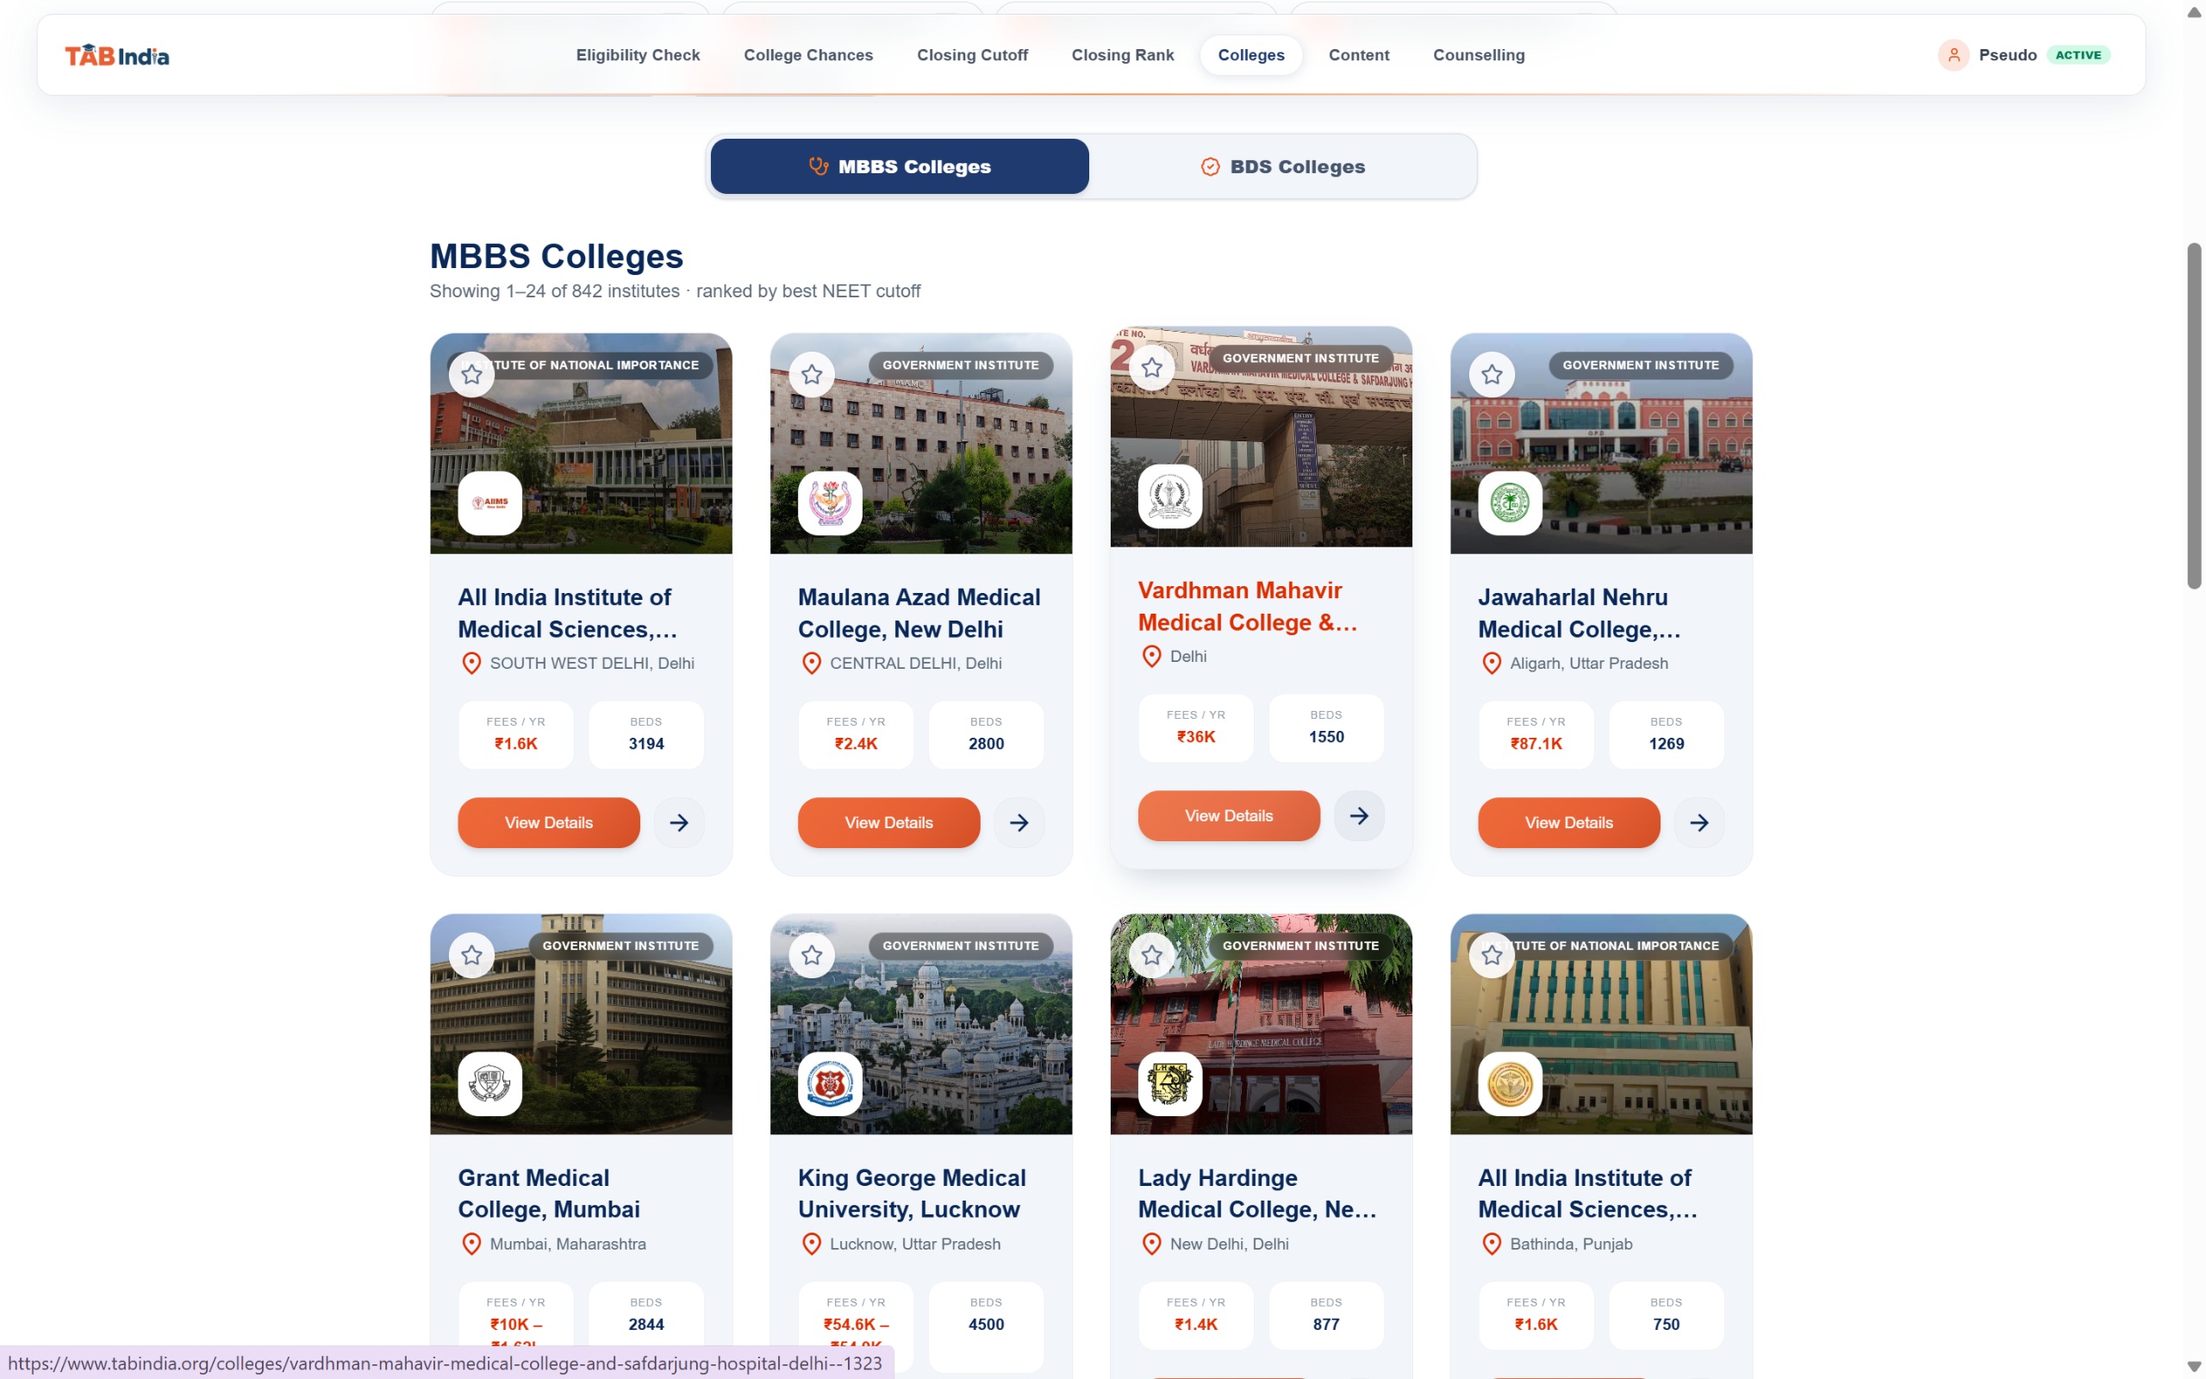Click AIIMS Bathinda golden emblem logo
The height and width of the screenshot is (1379, 2206).
1510,1083
